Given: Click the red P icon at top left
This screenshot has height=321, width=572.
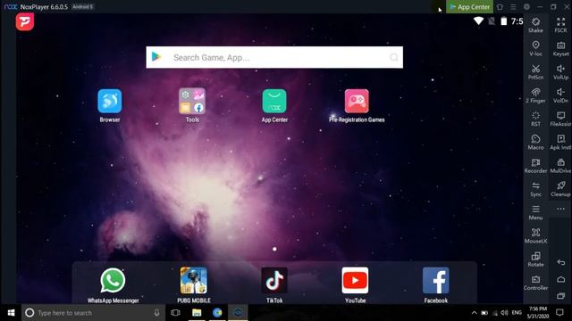Looking at the screenshot, I should coord(25,21).
